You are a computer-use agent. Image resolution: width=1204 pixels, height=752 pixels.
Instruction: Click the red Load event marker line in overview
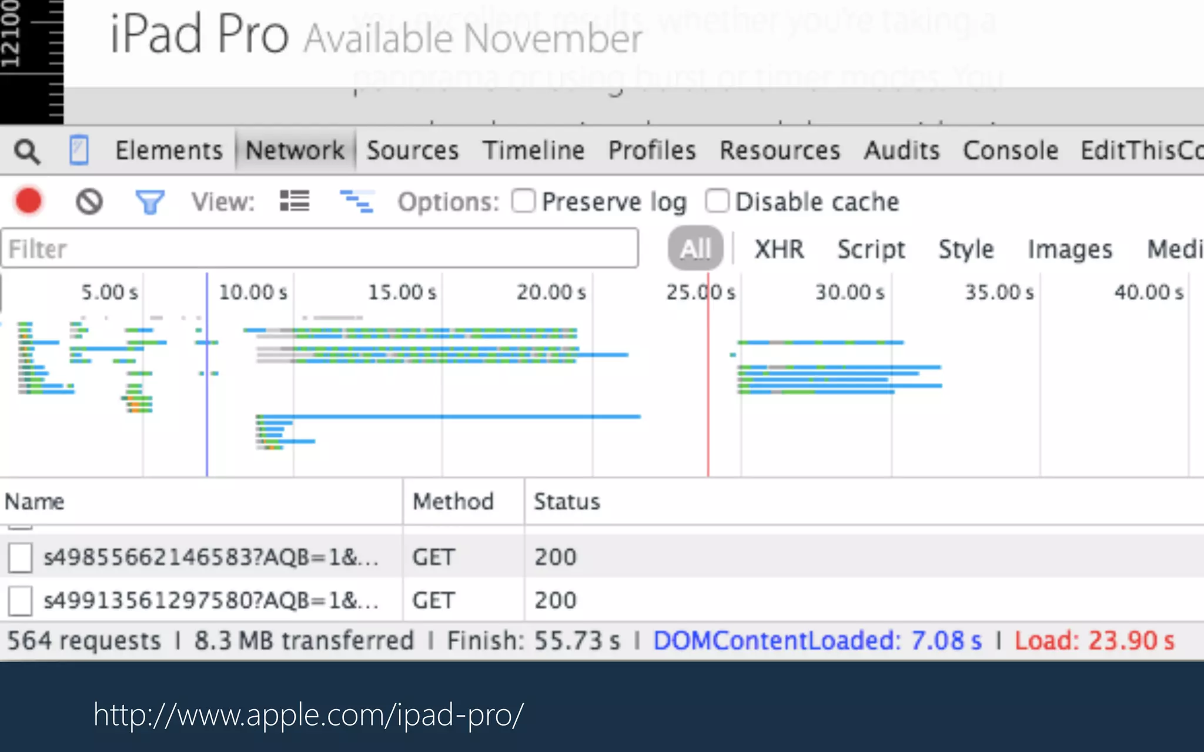pos(708,375)
